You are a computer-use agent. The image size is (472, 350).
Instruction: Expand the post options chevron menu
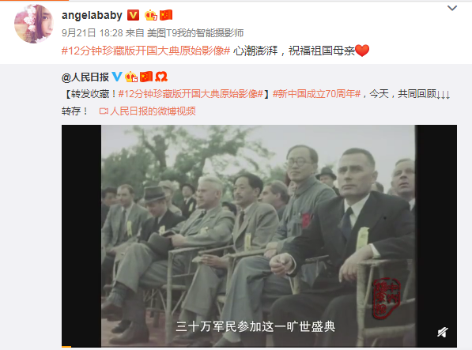coord(452,8)
